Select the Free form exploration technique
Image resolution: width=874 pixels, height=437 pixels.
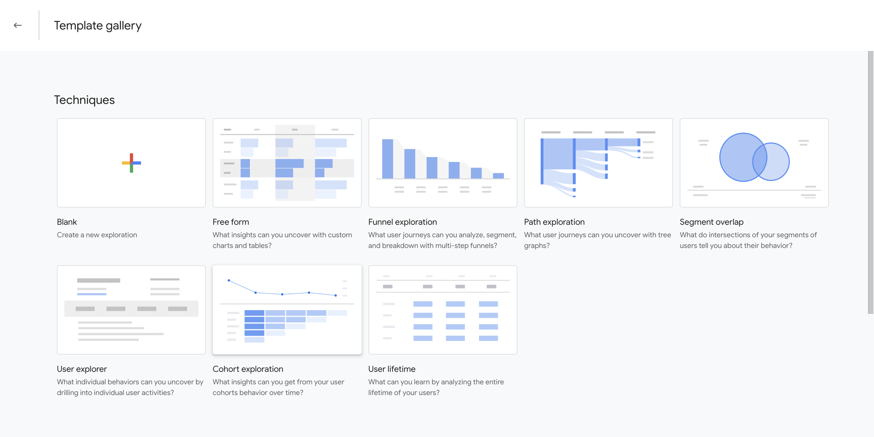coord(287,162)
